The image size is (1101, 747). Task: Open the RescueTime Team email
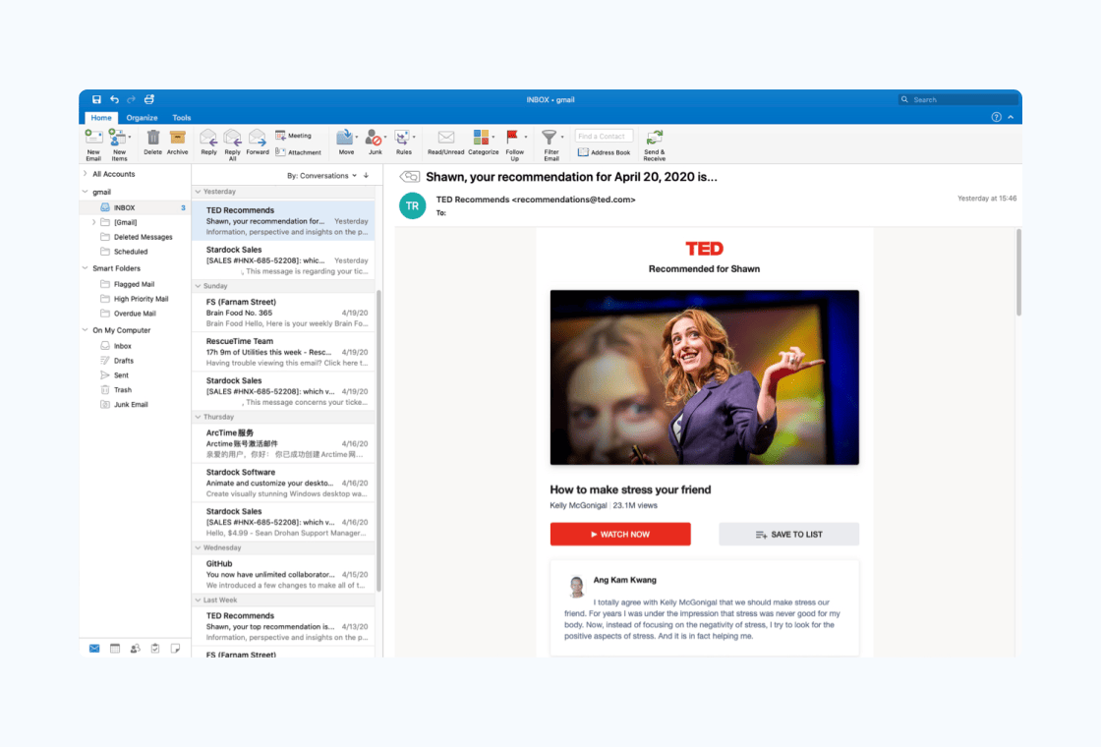[x=284, y=352]
